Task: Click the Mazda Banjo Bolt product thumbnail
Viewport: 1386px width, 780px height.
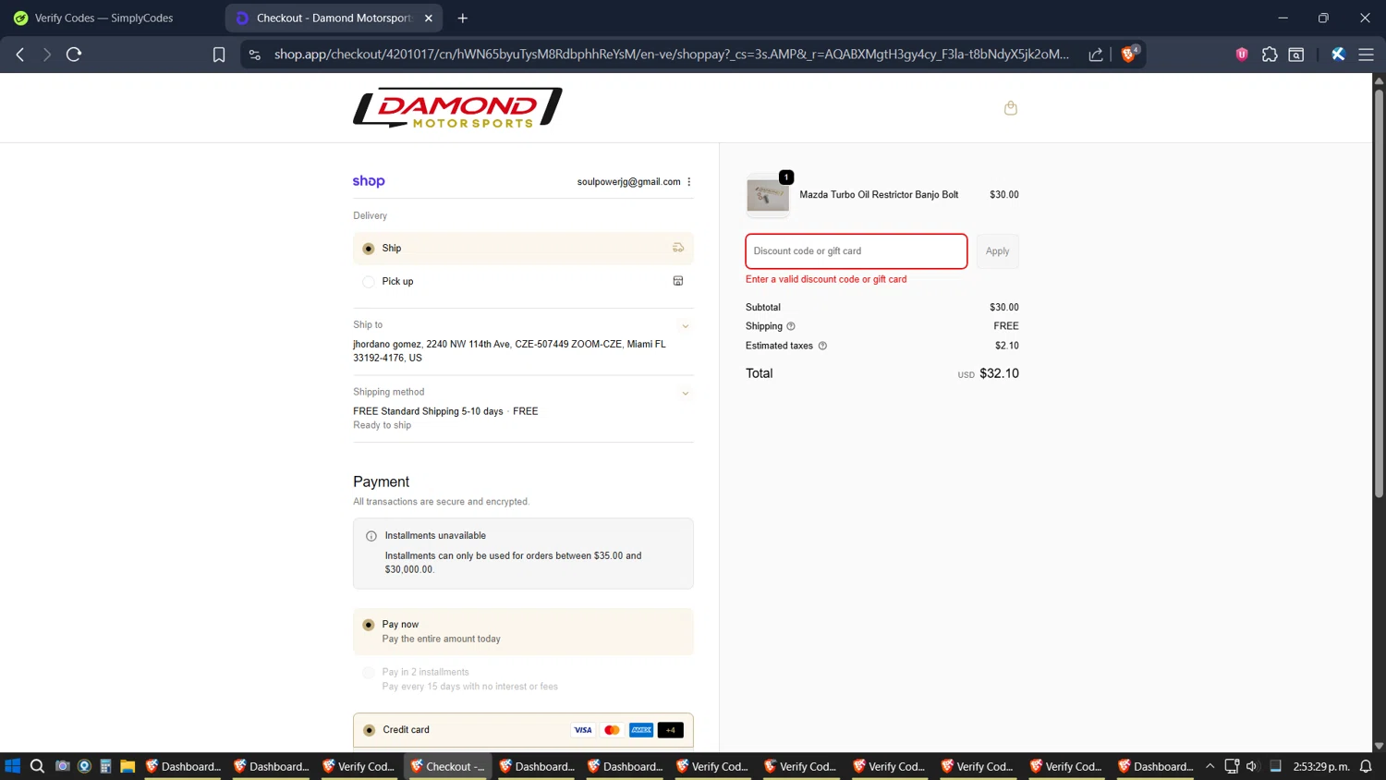Action: pyautogui.click(x=768, y=195)
